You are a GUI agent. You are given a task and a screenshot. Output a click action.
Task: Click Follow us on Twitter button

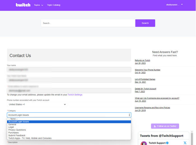click(165, 126)
